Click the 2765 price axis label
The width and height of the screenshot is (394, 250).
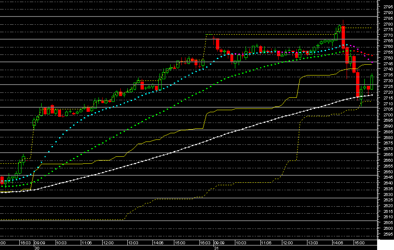[x=388, y=41]
